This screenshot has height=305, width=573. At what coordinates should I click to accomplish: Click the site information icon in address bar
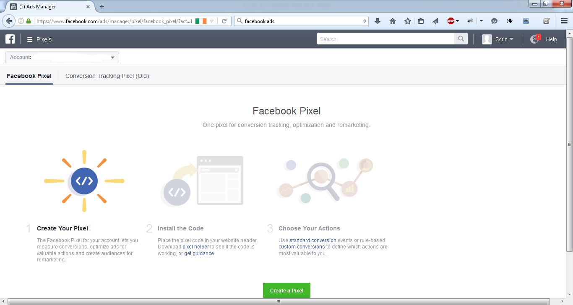[x=21, y=21]
